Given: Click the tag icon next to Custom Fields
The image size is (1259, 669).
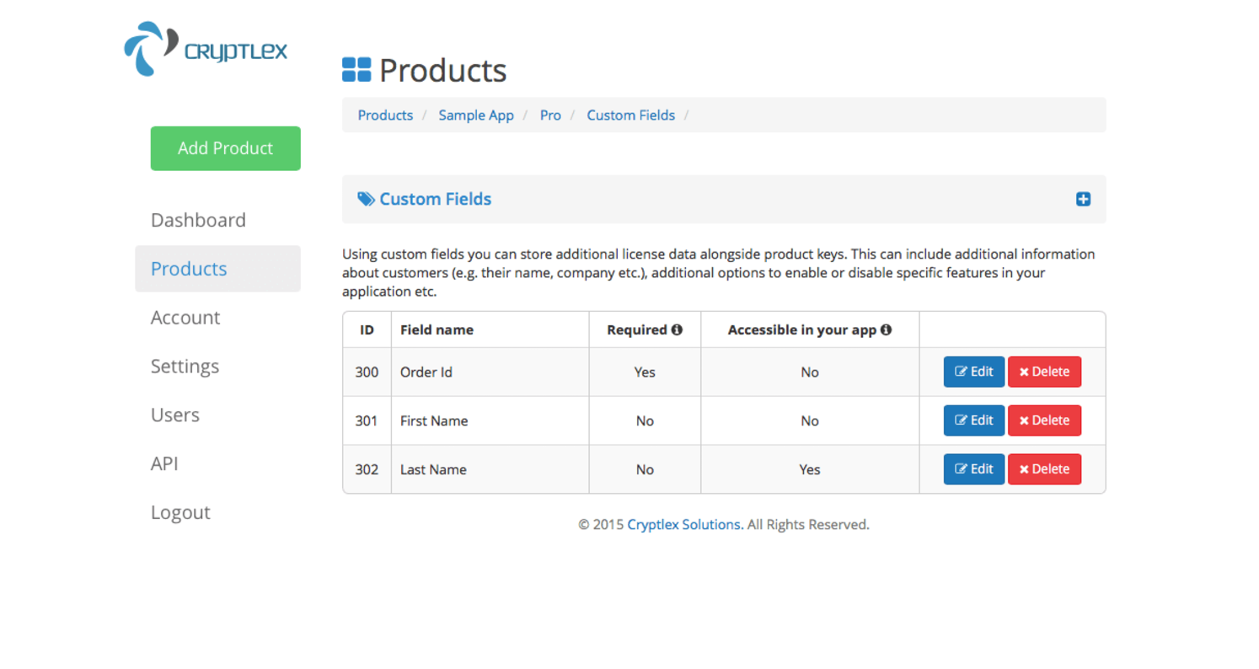Looking at the screenshot, I should [366, 200].
